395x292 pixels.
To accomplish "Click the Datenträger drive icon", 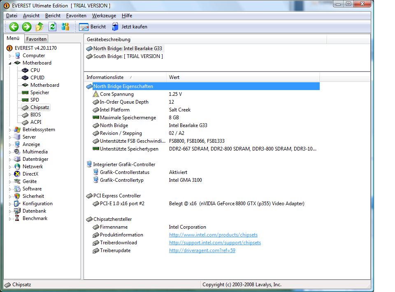I will pos(17,159).
